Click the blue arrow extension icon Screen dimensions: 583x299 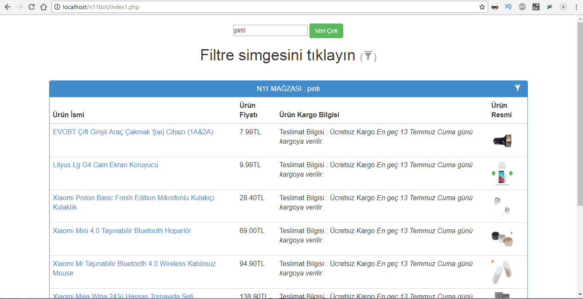point(550,7)
